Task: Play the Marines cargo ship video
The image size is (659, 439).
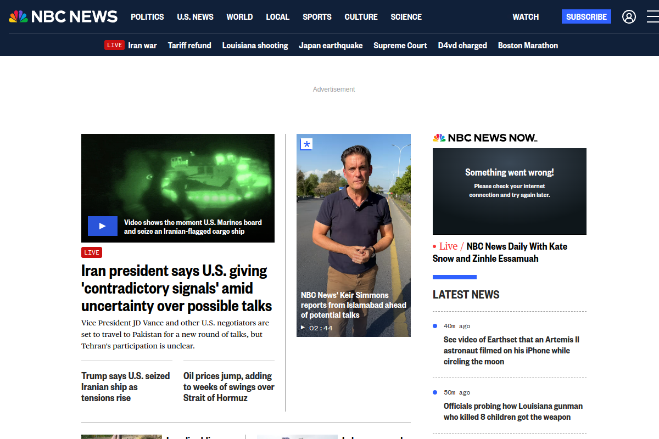Action: click(x=103, y=226)
